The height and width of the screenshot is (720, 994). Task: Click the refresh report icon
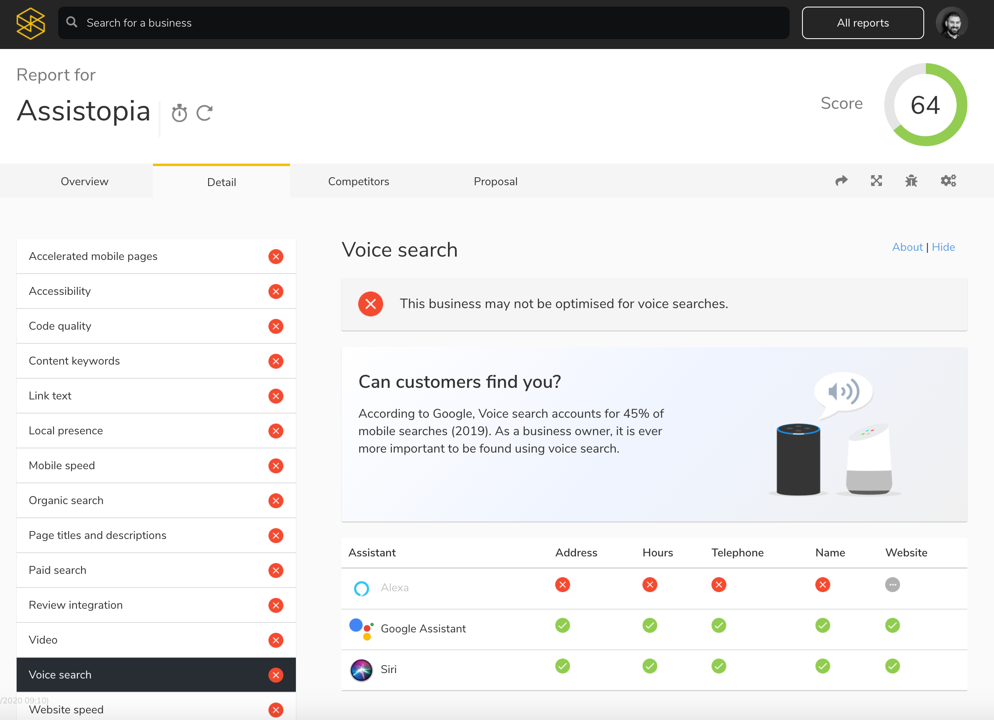[204, 113]
